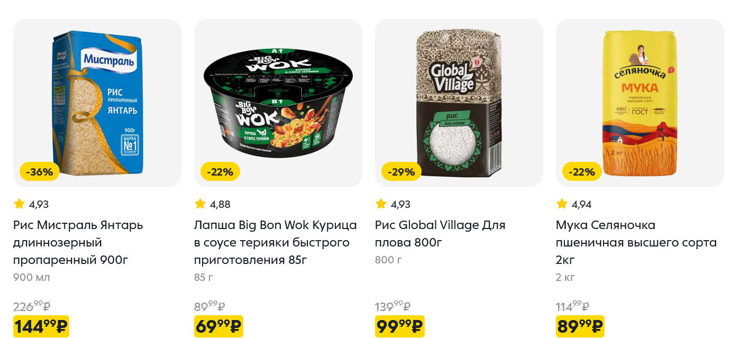The image size is (740, 338).
Task: Open the Рис Global Village Для плова link
Action: pos(440,233)
